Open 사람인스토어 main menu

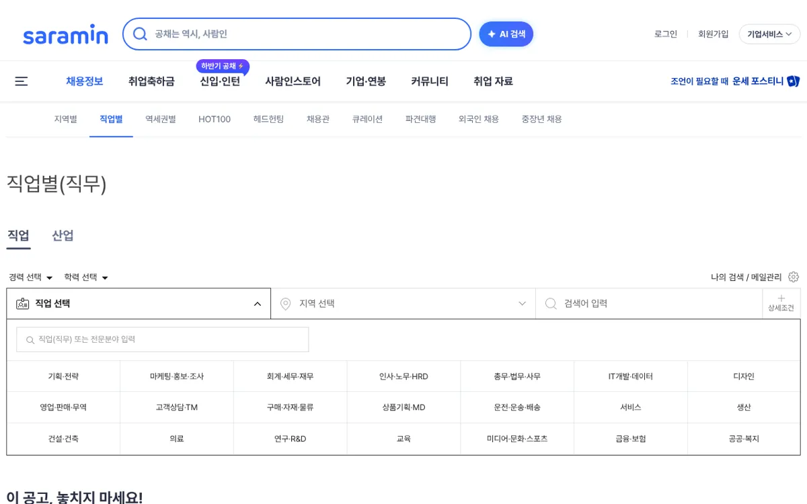click(293, 81)
